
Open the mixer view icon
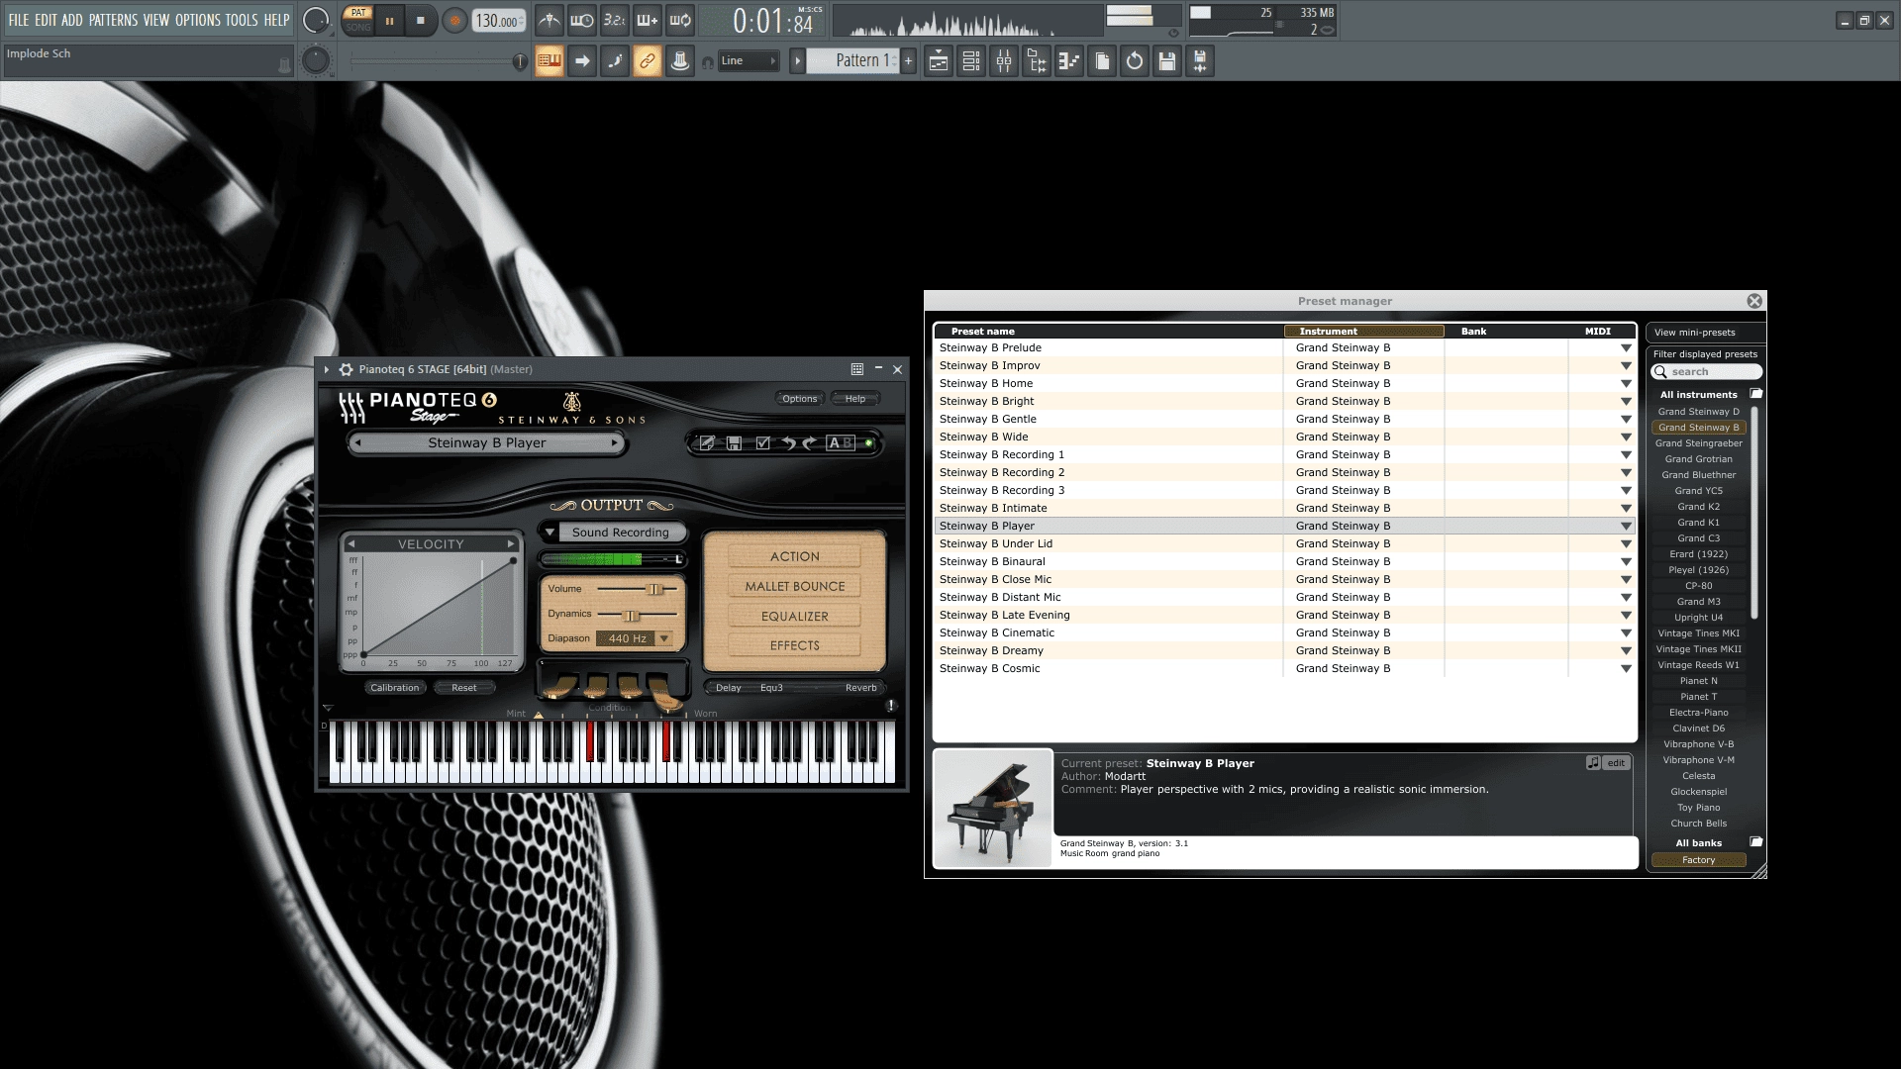coord(1003,61)
